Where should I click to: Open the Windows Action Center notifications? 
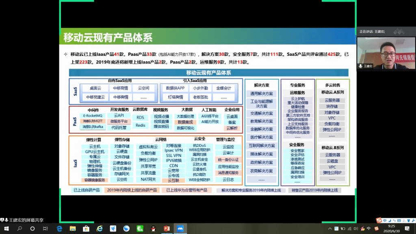click(407, 229)
